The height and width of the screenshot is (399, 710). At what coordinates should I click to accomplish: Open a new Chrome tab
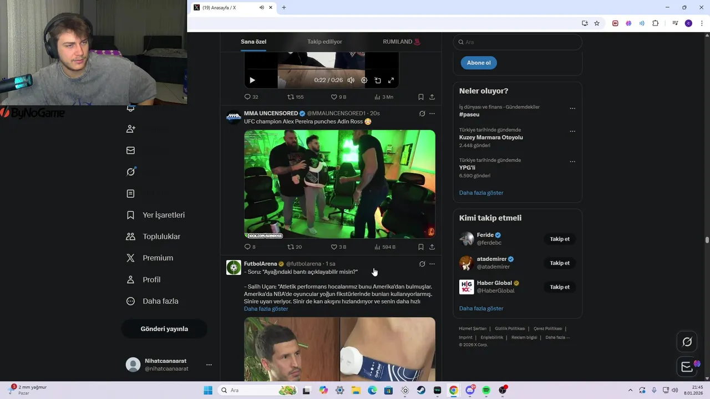point(284,8)
